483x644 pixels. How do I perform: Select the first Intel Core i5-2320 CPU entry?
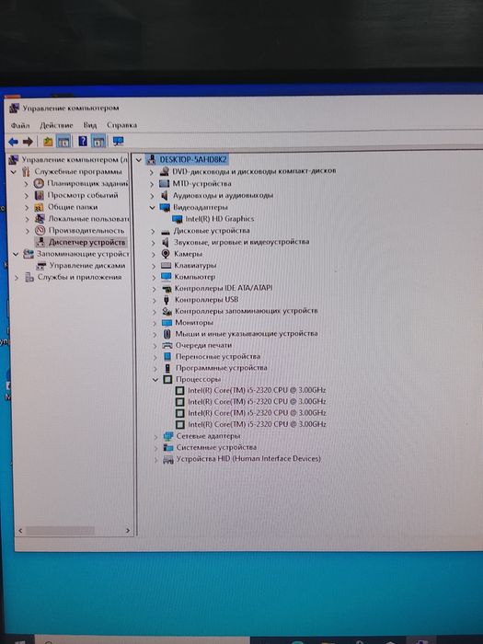257,390
